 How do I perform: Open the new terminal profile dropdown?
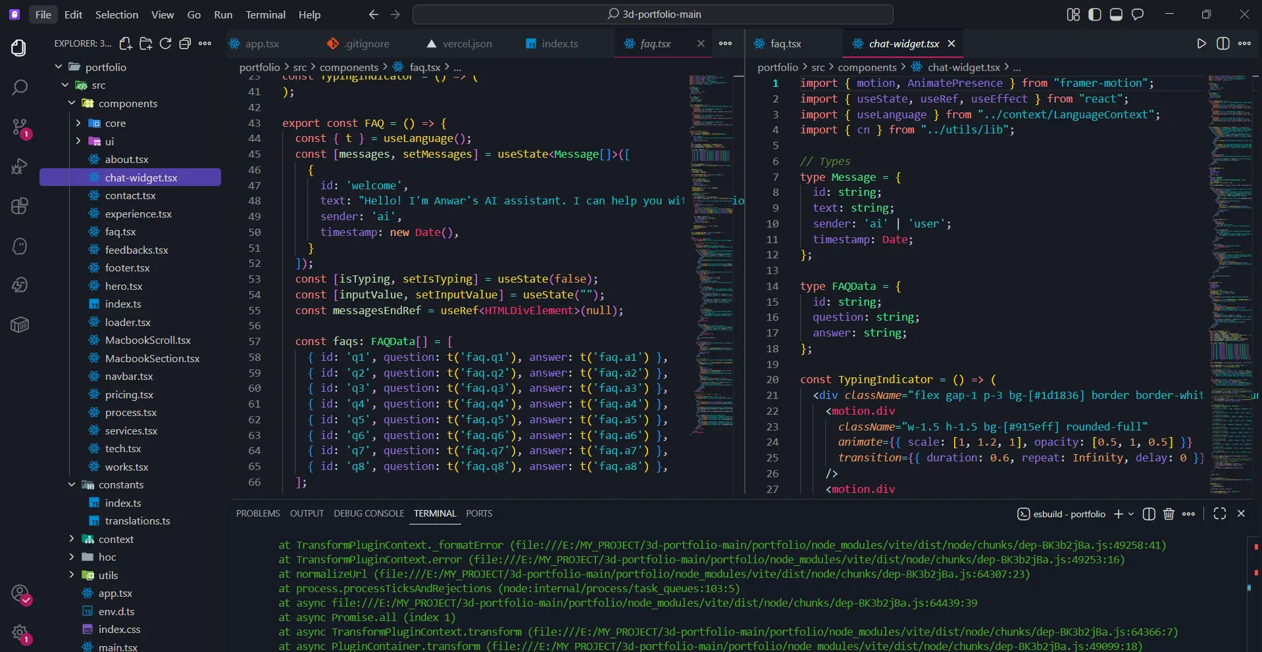pos(1131,514)
